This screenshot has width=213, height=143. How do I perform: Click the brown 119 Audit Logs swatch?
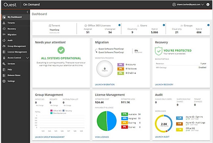point(179,124)
